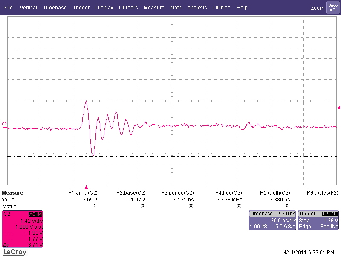Open the Timebase menu
The image size is (341, 256).
55,8
